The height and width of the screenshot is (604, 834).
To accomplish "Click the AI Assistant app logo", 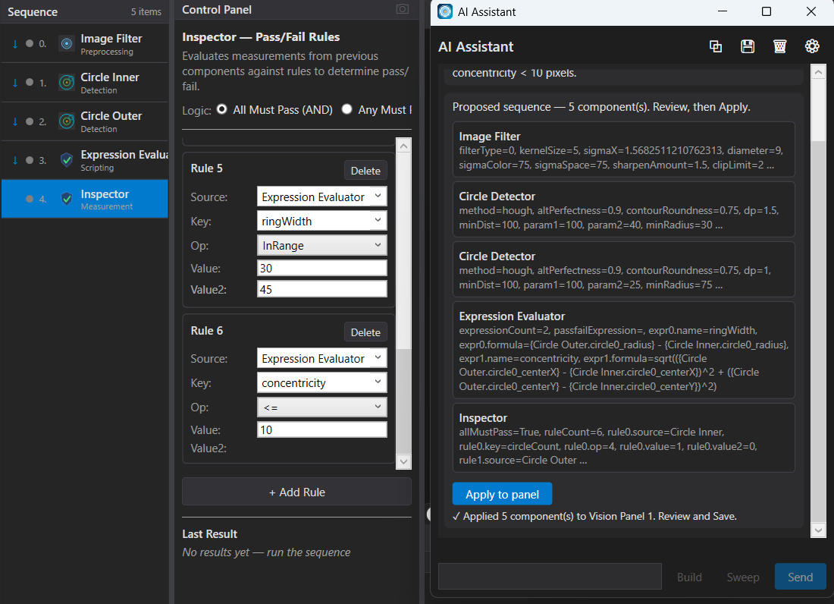I will [444, 11].
